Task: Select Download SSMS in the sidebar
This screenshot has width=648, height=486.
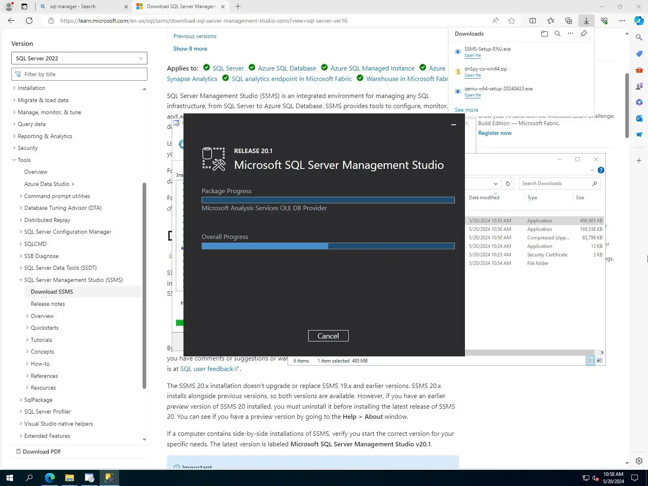Action: (52, 292)
